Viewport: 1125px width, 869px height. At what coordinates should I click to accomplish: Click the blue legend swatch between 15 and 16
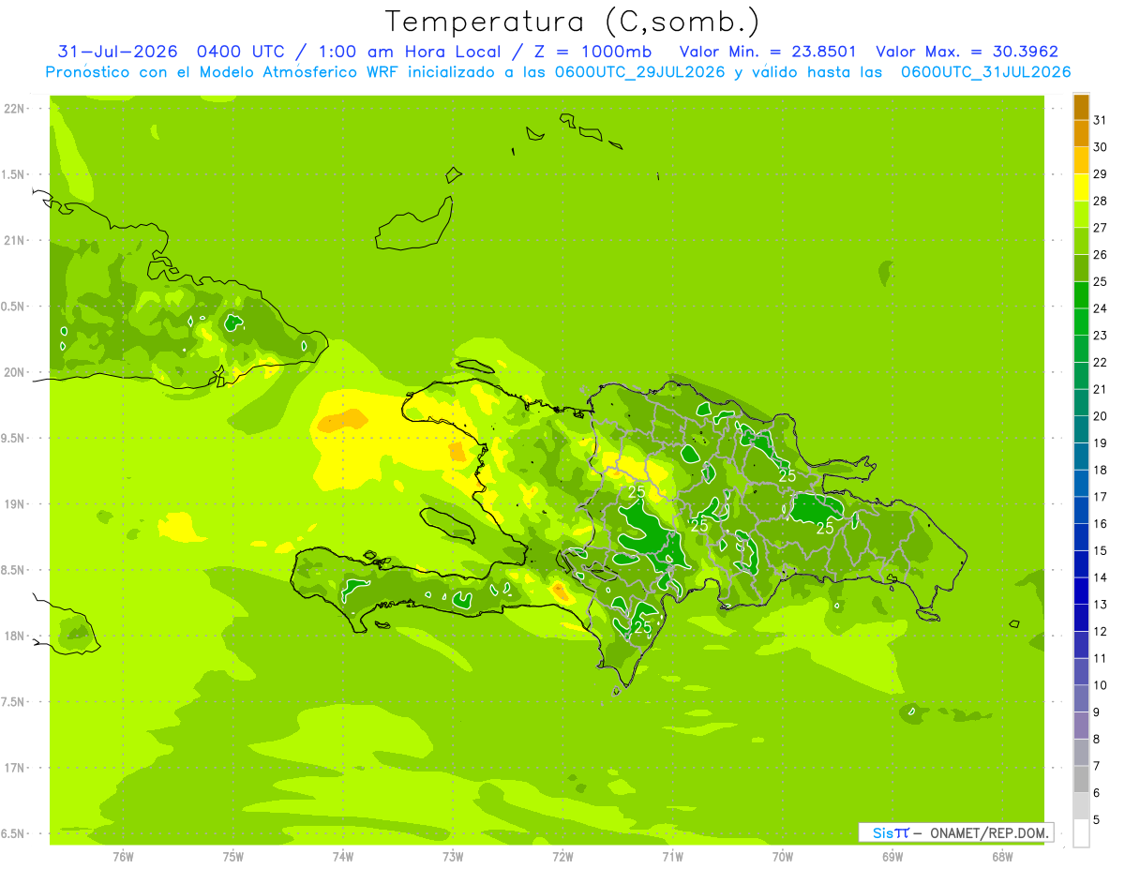pyautogui.click(x=1081, y=537)
